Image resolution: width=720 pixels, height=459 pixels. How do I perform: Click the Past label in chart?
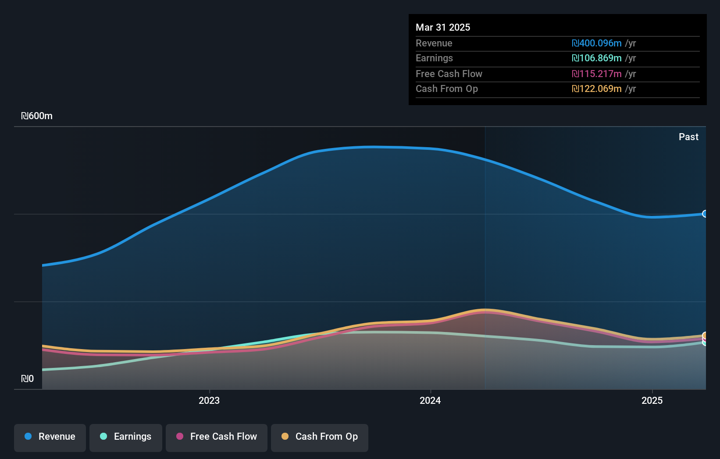point(688,137)
